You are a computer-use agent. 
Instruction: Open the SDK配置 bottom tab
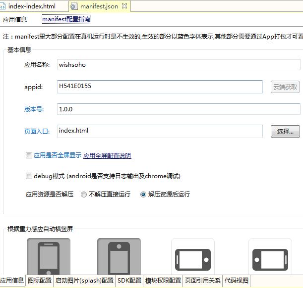click(129, 281)
